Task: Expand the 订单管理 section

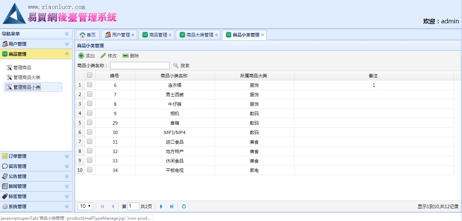Action: tap(67, 156)
